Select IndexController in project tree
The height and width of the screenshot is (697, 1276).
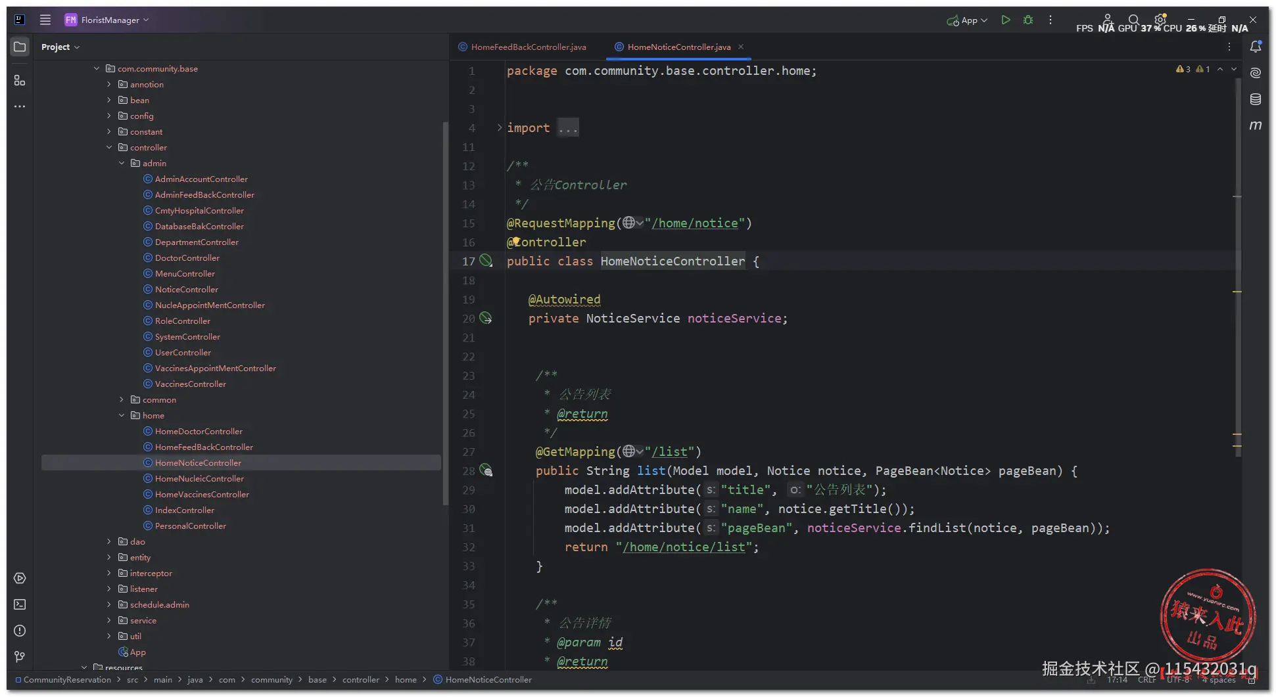coord(185,510)
